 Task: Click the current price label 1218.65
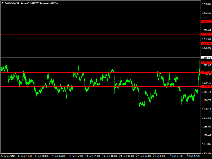206,58
